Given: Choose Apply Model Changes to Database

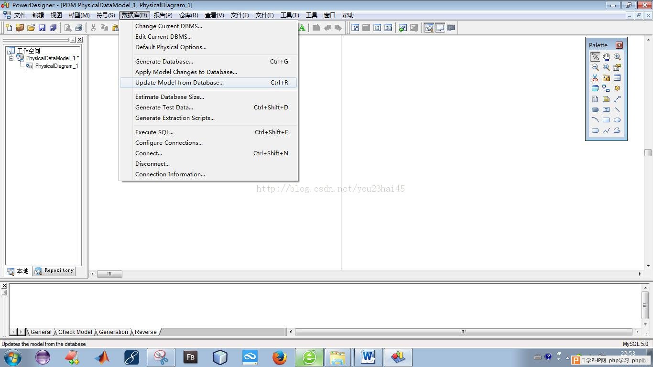Looking at the screenshot, I should pos(208,72).
